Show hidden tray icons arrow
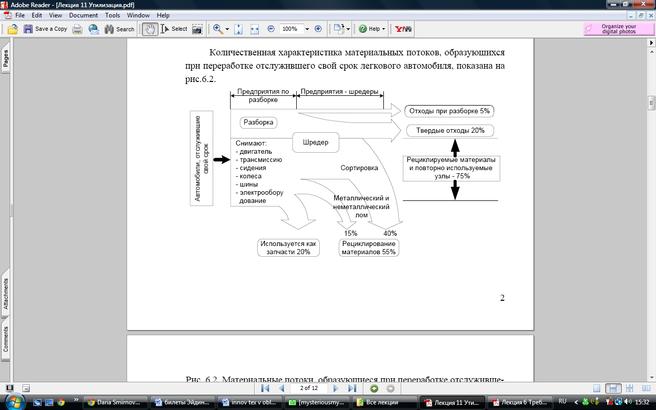The image size is (656, 410). click(577, 402)
